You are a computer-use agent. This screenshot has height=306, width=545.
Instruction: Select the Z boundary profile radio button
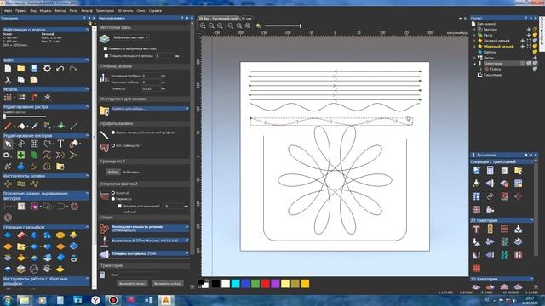(113, 145)
